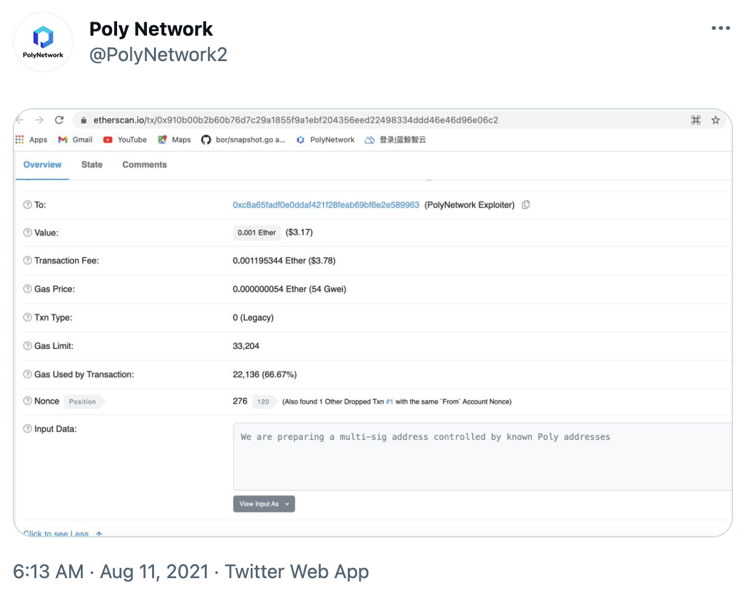Click the QR code icon in address bar

point(695,120)
